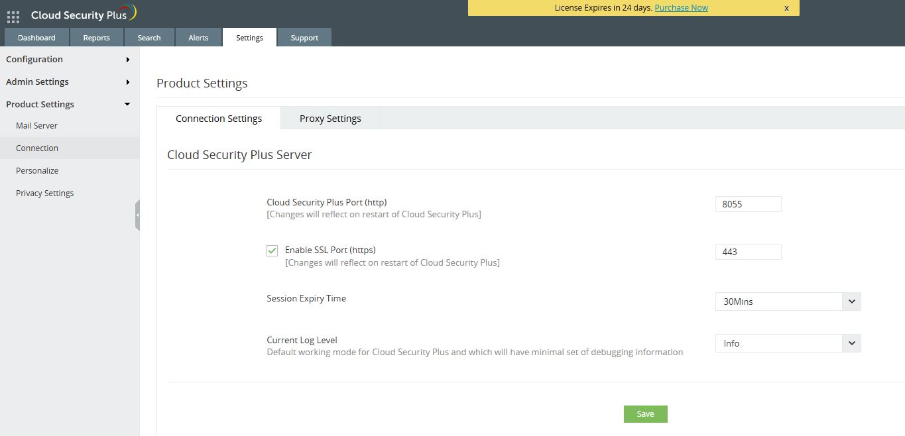The width and height of the screenshot is (905, 436).
Task: Open the Reports tab
Action: click(x=96, y=38)
